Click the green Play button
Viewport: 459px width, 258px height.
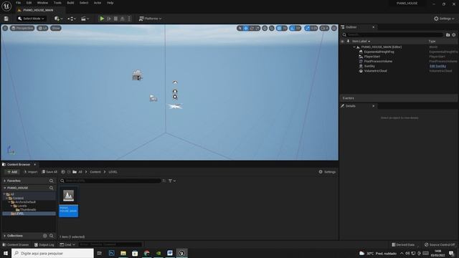point(102,19)
